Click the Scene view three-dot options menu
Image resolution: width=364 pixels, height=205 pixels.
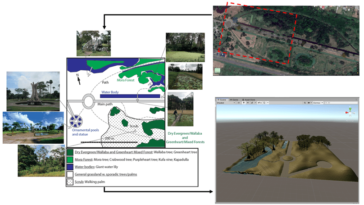[357, 100]
